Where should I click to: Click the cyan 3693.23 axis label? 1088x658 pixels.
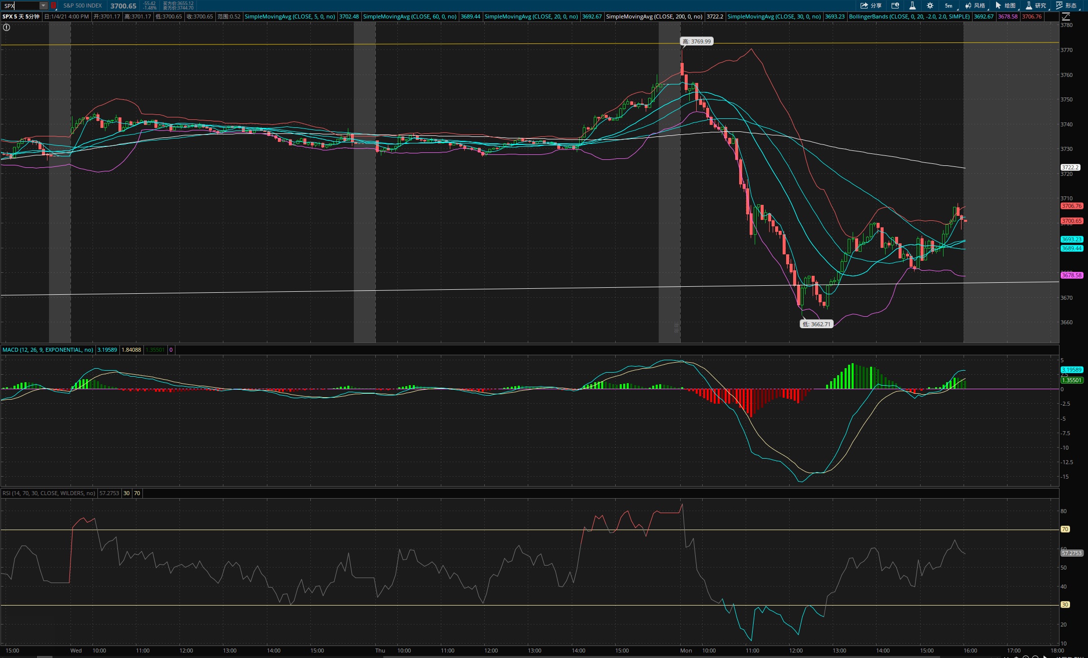(1072, 239)
